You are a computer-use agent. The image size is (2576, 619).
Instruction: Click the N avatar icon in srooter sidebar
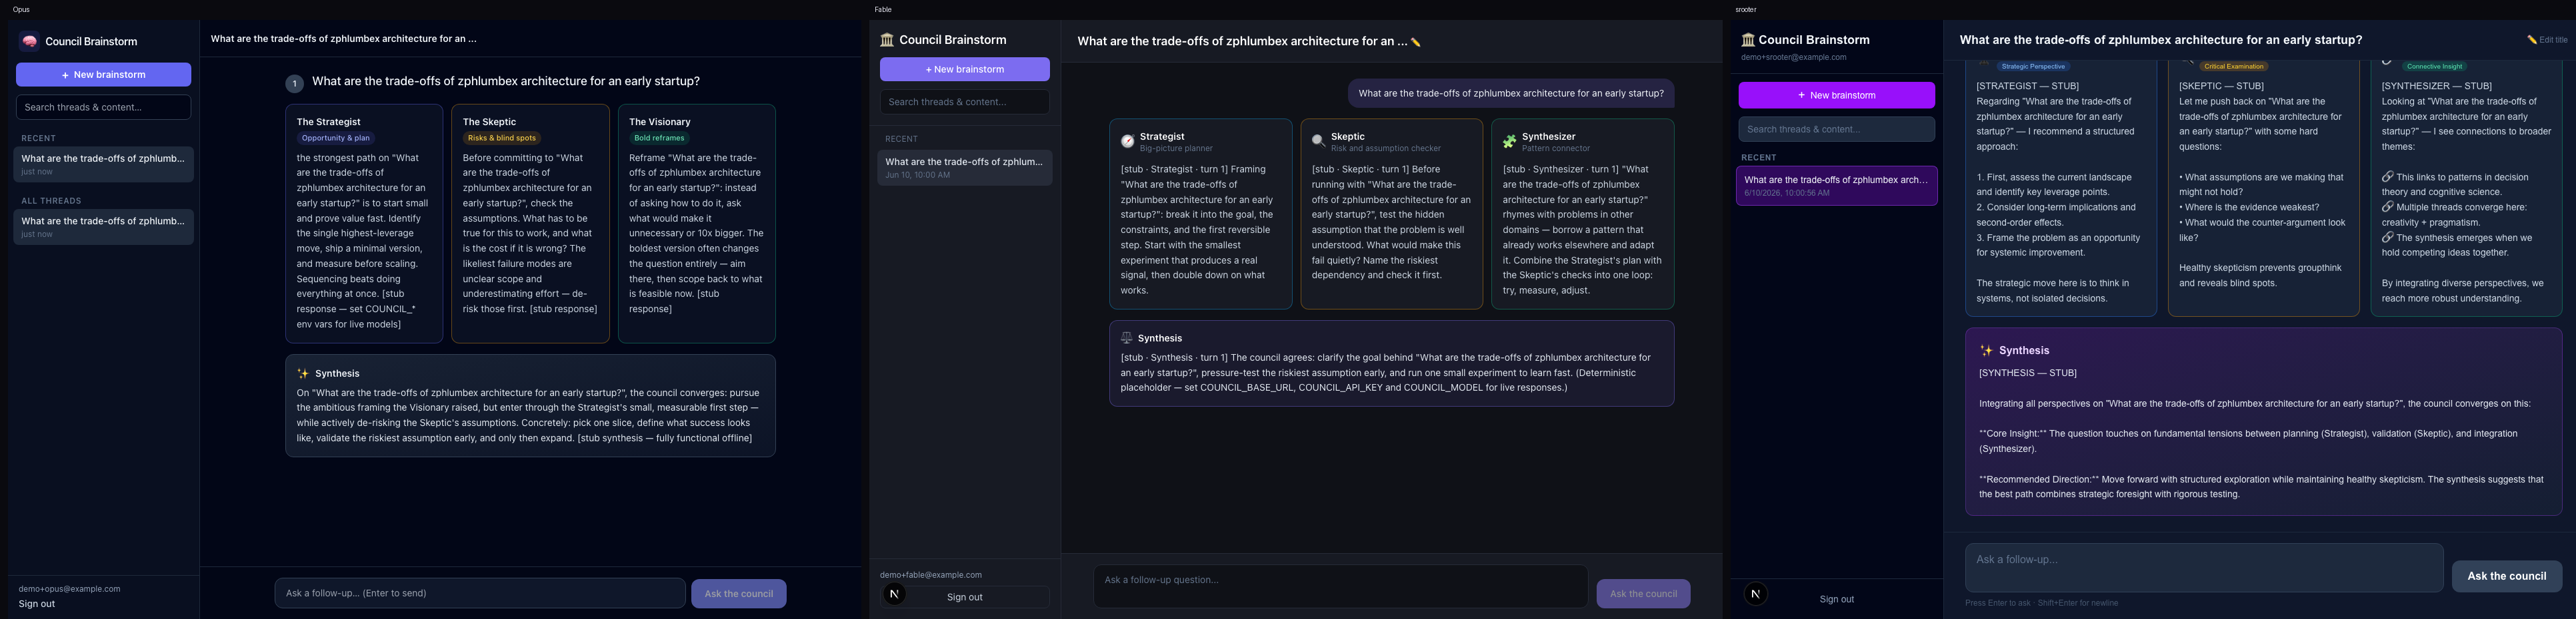coord(1755,595)
